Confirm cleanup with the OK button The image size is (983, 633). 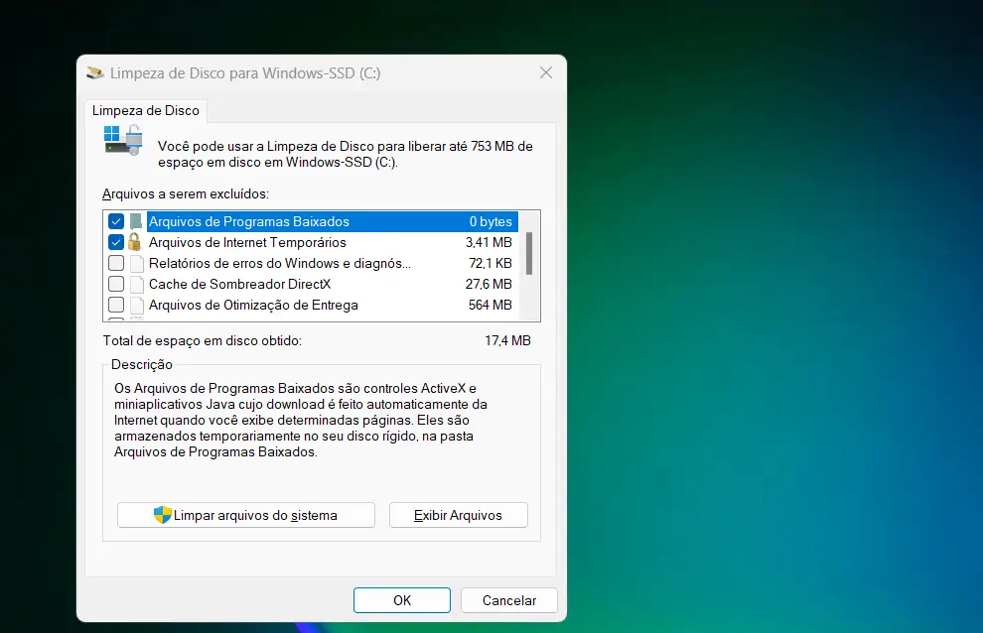[x=401, y=600]
